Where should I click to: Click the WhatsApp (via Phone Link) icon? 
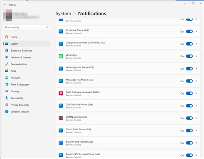click(61, 69)
